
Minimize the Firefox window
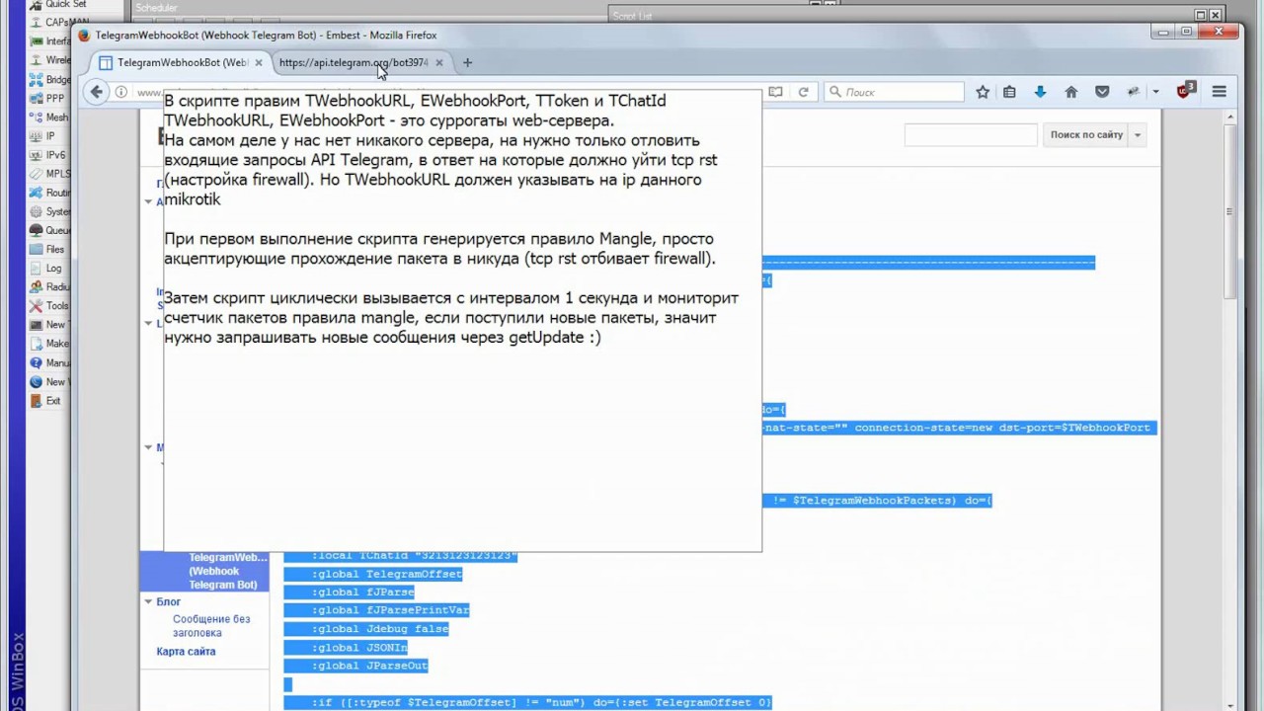point(1162,32)
